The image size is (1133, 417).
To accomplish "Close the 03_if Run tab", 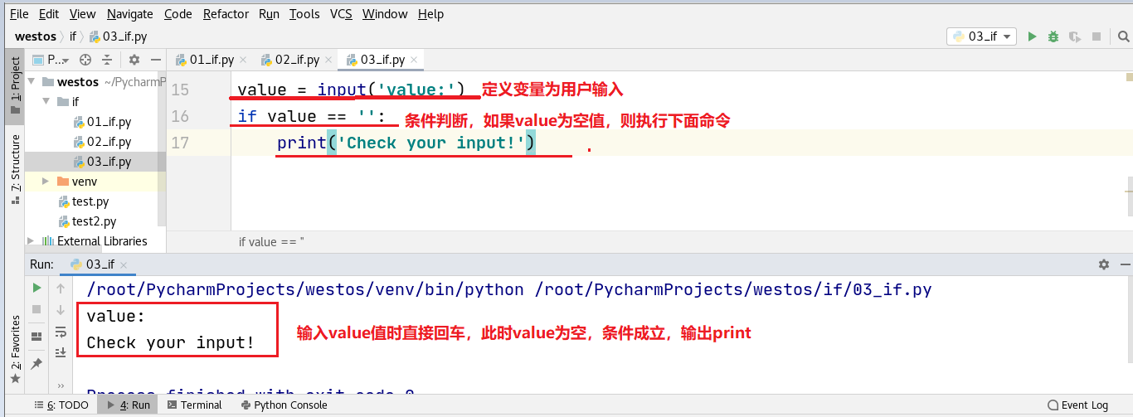I will 124,264.
